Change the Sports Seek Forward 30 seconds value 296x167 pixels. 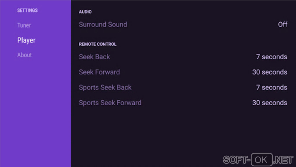pos(270,103)
